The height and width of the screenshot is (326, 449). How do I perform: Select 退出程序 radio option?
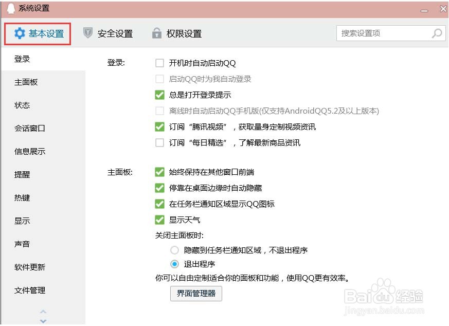pyautogui.click(x=174, y=264)
